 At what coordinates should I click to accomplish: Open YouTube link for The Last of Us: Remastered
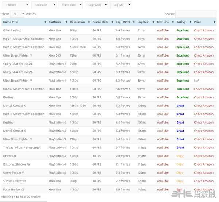pyautogui.click(x=162, y=147)
